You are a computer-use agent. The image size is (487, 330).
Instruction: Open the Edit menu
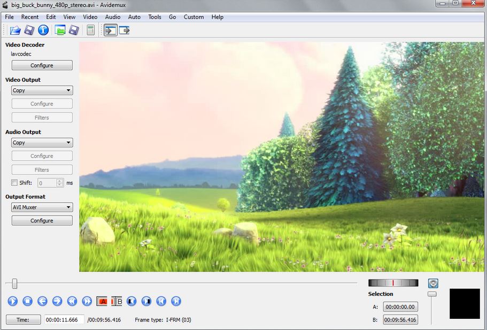(x=51, y=17)
